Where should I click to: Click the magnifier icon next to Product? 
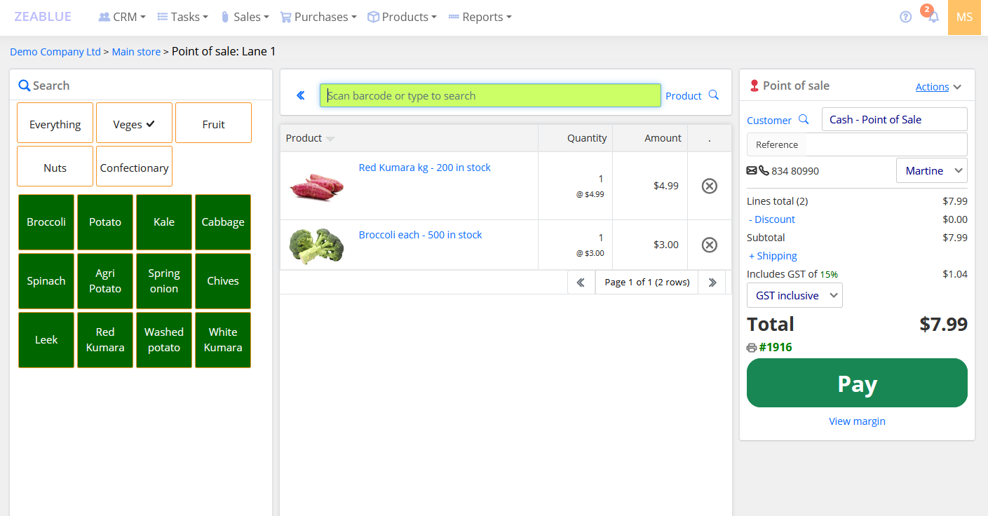(713, 95)
